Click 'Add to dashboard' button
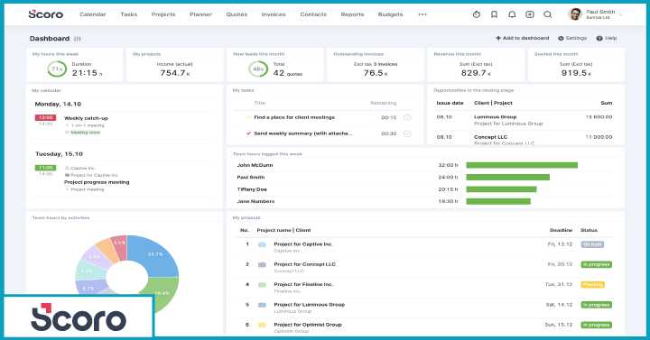This screenshot has height=340, width=650. 523,38
